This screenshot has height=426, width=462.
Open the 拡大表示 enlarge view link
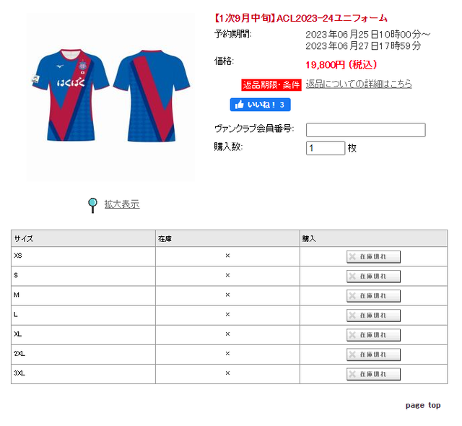(x=122, y=204)
